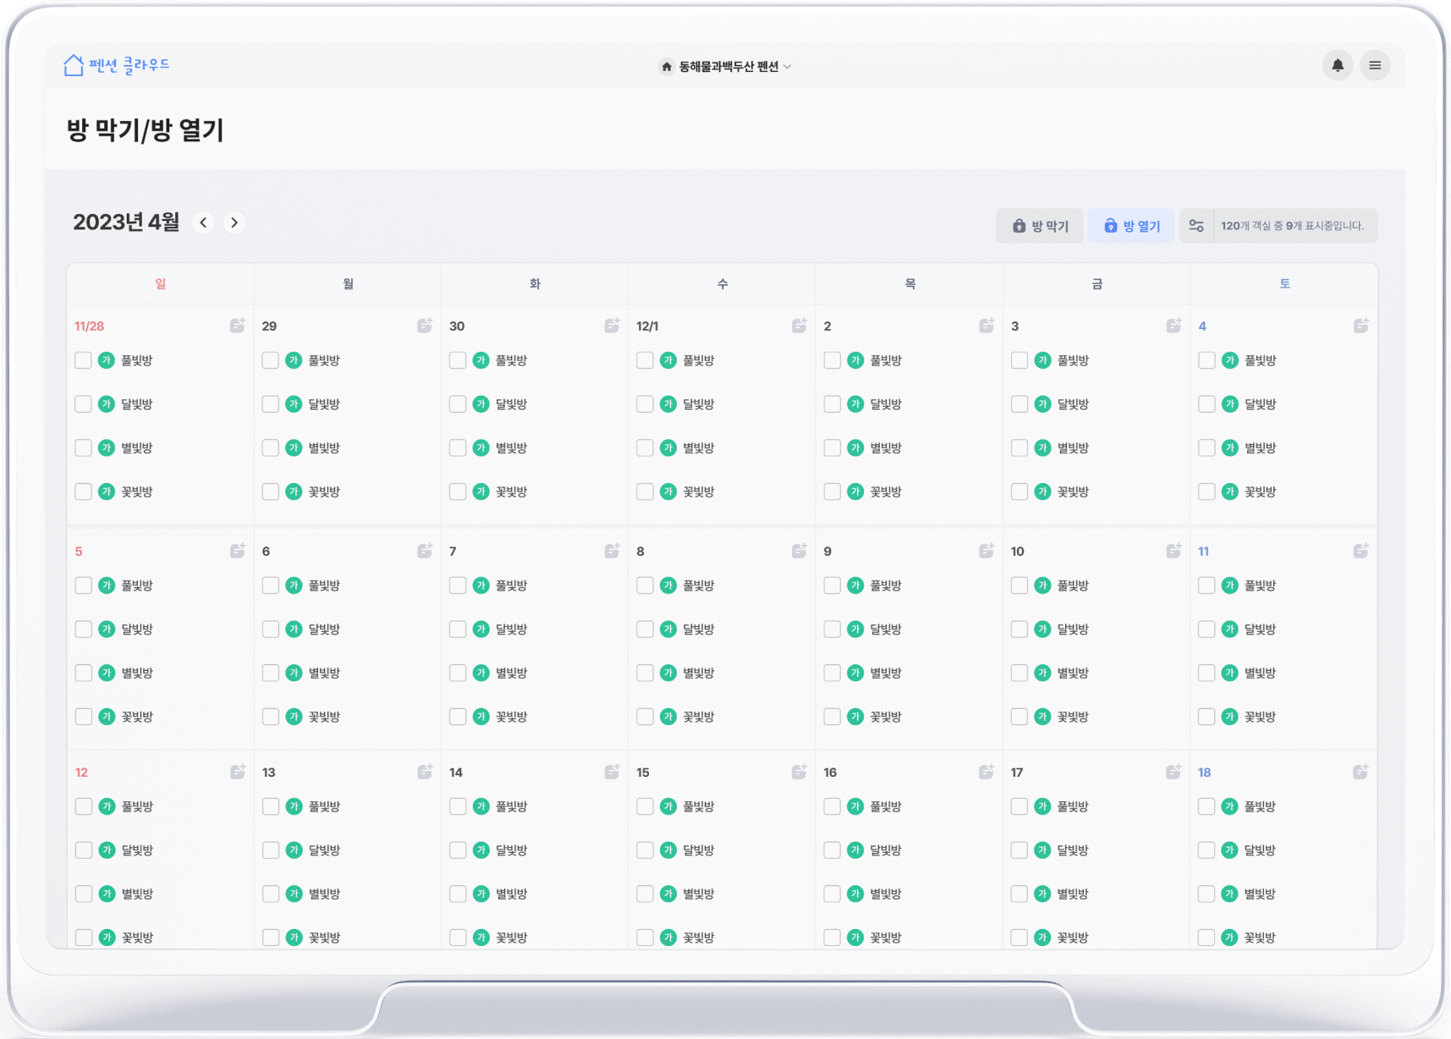
Task: Click the 꽃빛방 label on day 6
Action: point(324,717)
